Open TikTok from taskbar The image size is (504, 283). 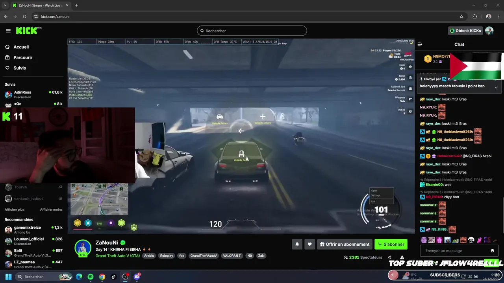pos(113,277)
